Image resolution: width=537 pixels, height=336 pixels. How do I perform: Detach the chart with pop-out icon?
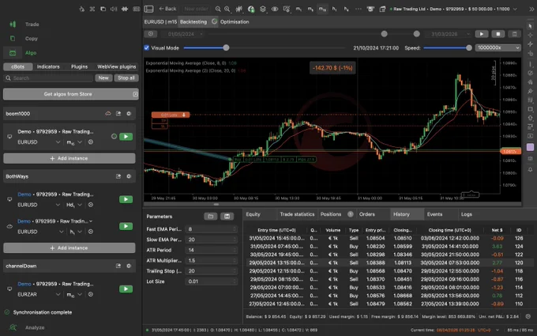tap(382, 9)
